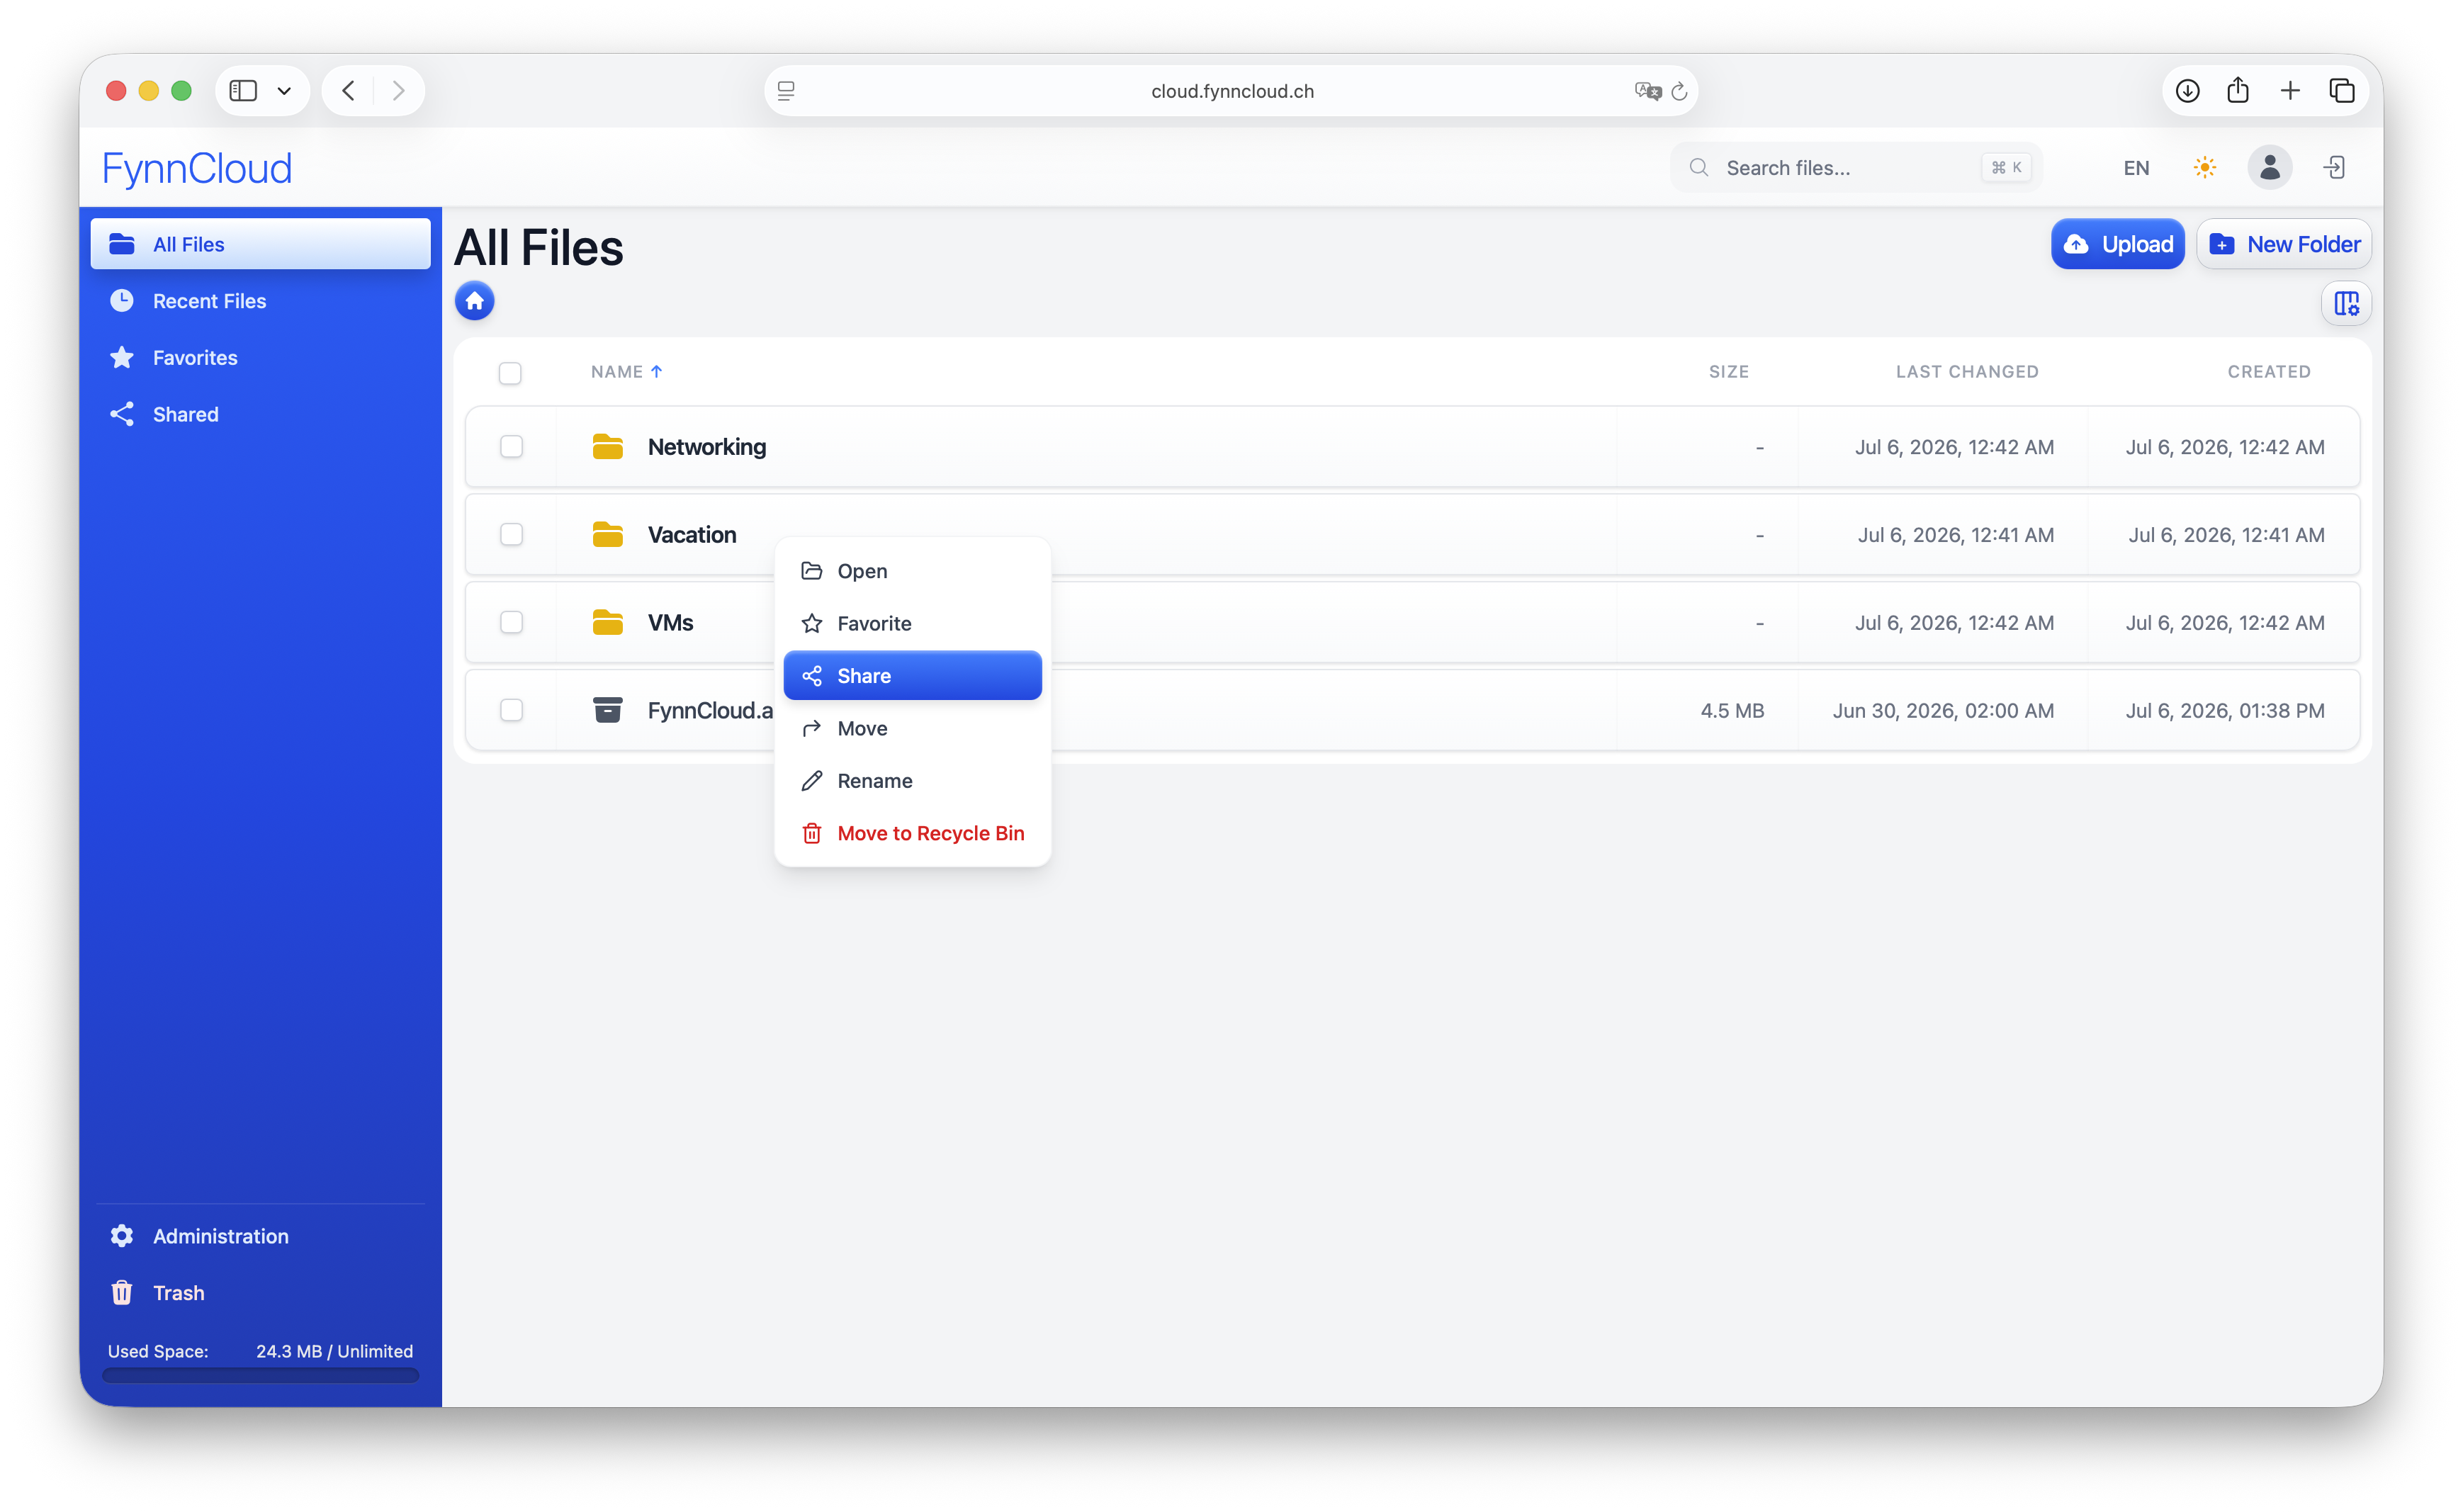Open the Vacation folder name
This screenshot has height=1512, width=2463.
(x=691, y=535)
